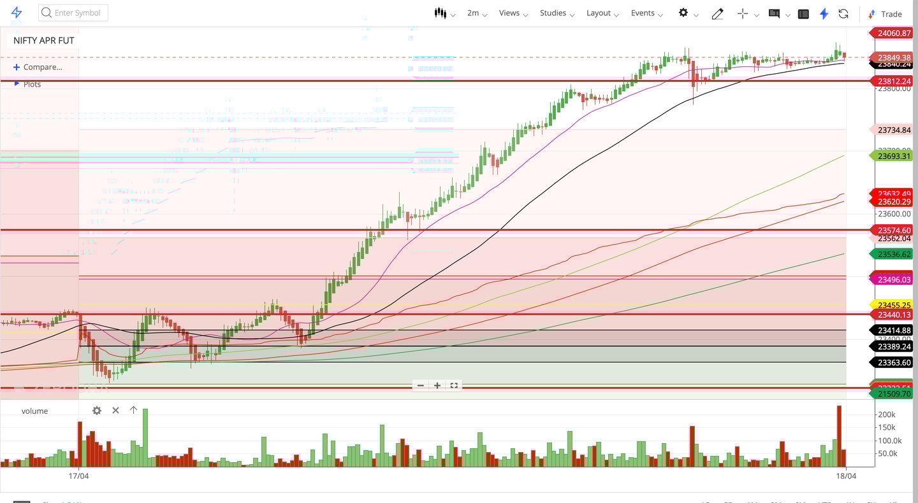Toggle the sidebar panel icon
918x503 pixels.
[x=803, y=13]
